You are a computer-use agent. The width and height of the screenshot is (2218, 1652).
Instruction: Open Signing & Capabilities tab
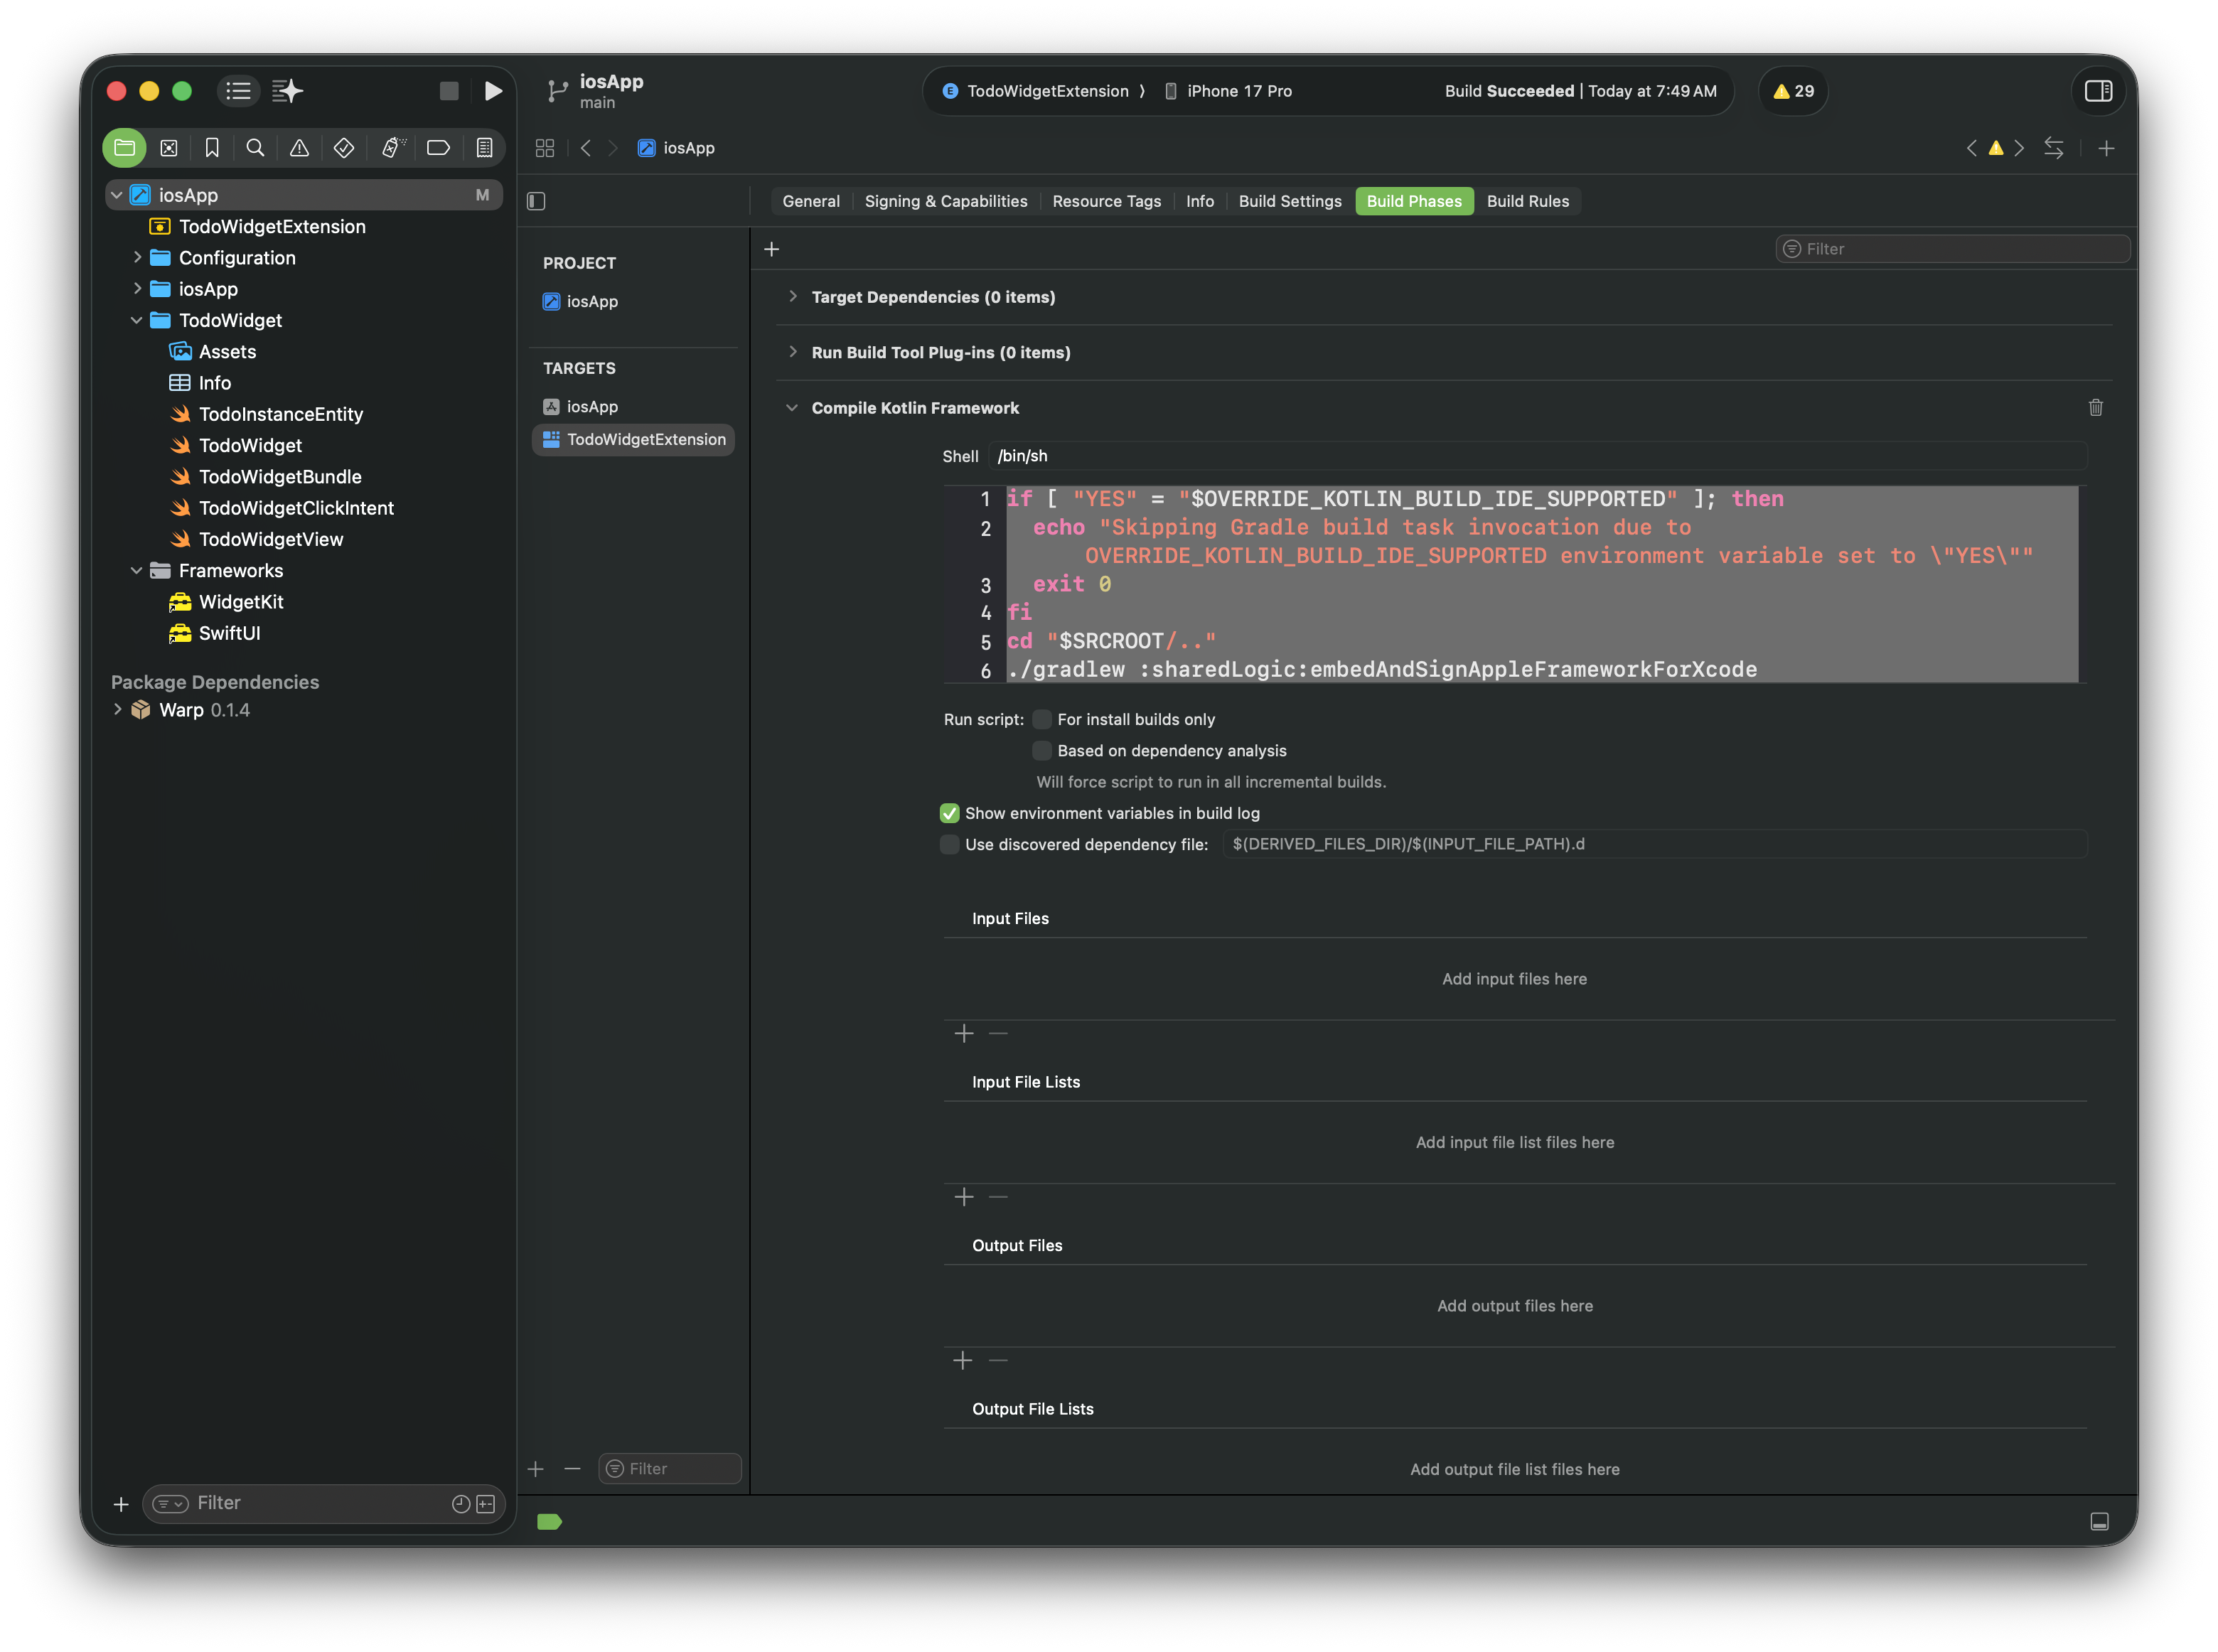(945, 201)
